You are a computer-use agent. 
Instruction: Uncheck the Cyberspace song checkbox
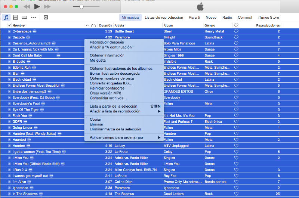[9, 31]
